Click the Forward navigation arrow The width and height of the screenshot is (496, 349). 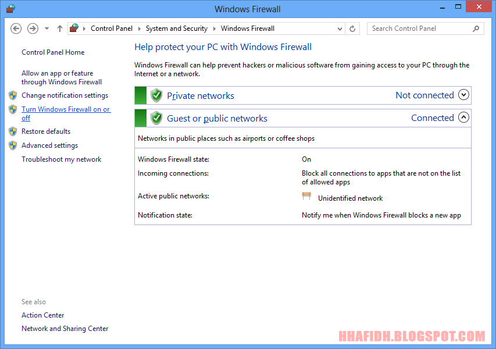tap(33, 29)
